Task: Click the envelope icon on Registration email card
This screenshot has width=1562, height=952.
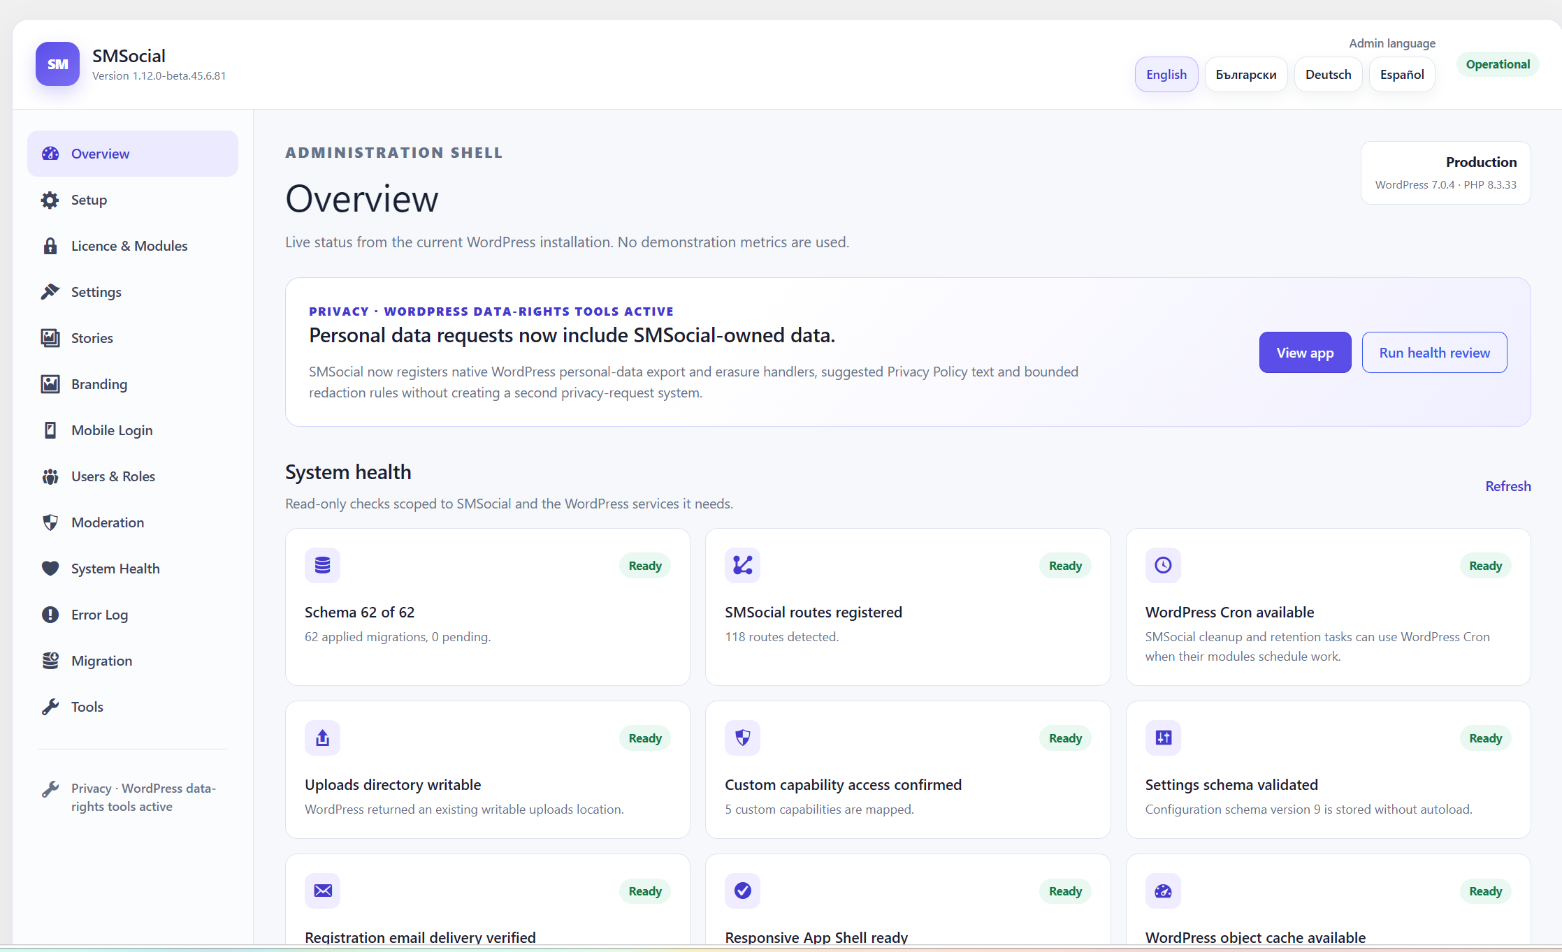Action: coord(322,891)
